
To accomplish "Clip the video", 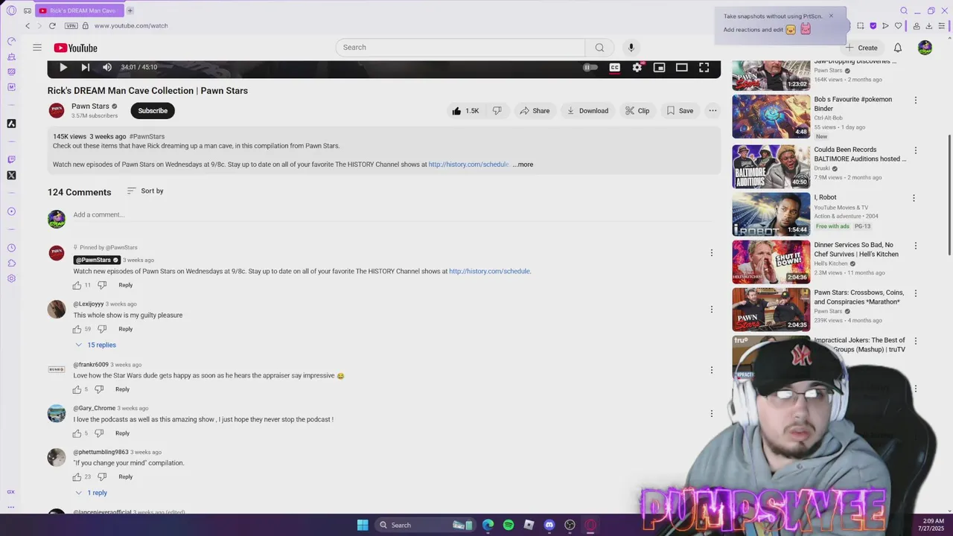I will click(637, 111).
